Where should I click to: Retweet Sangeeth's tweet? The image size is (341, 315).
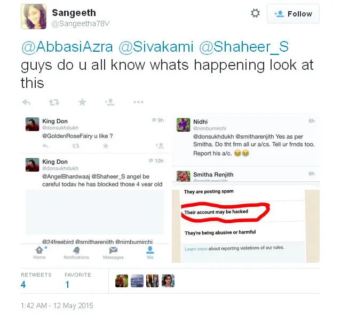(54, 102)
